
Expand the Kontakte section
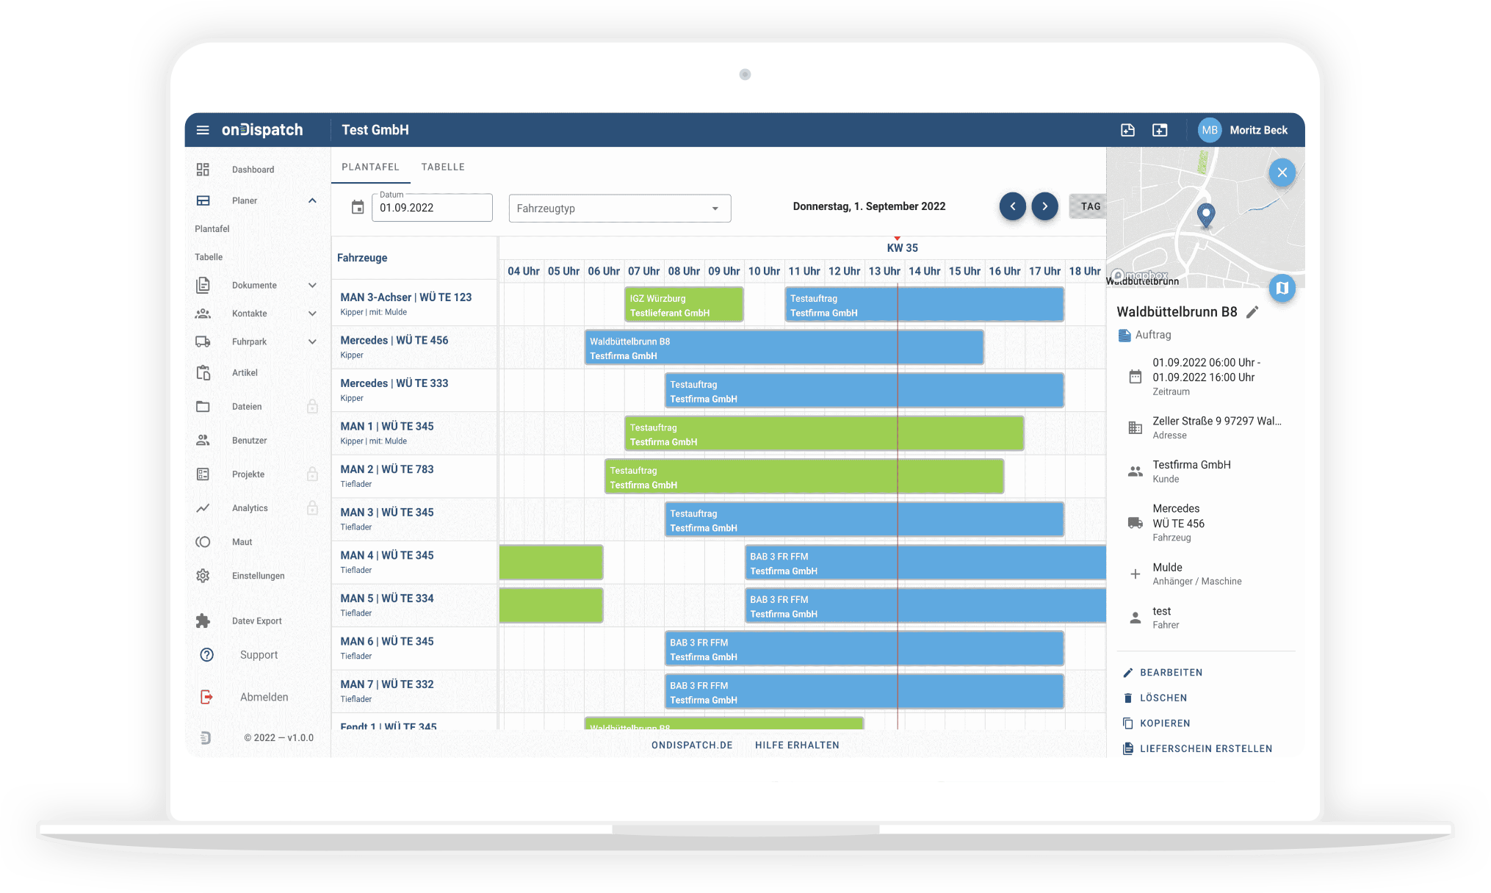pos(311,314)
